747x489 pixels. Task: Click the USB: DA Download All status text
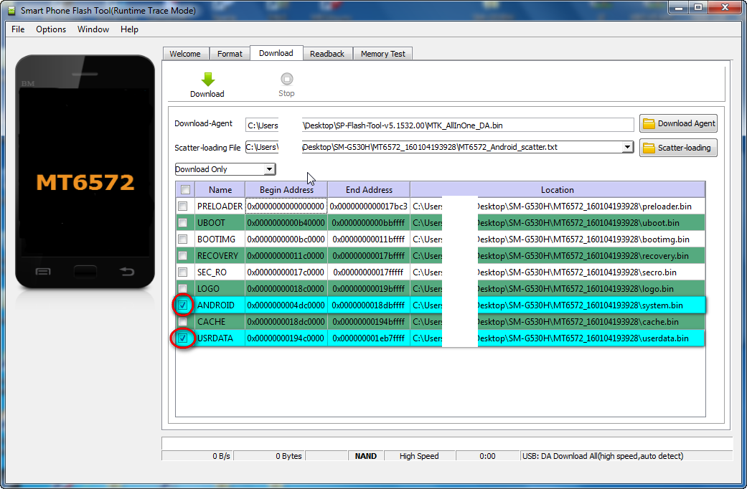pos(603,456)
